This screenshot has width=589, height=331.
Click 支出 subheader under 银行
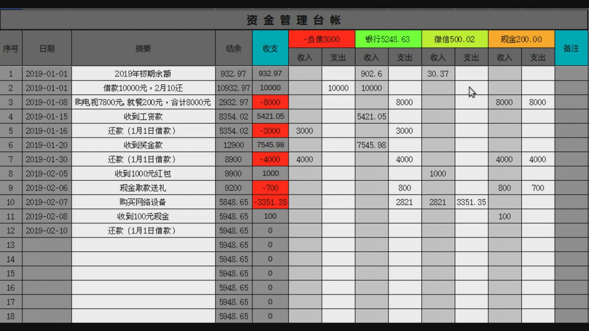click(x=405, y=57)
